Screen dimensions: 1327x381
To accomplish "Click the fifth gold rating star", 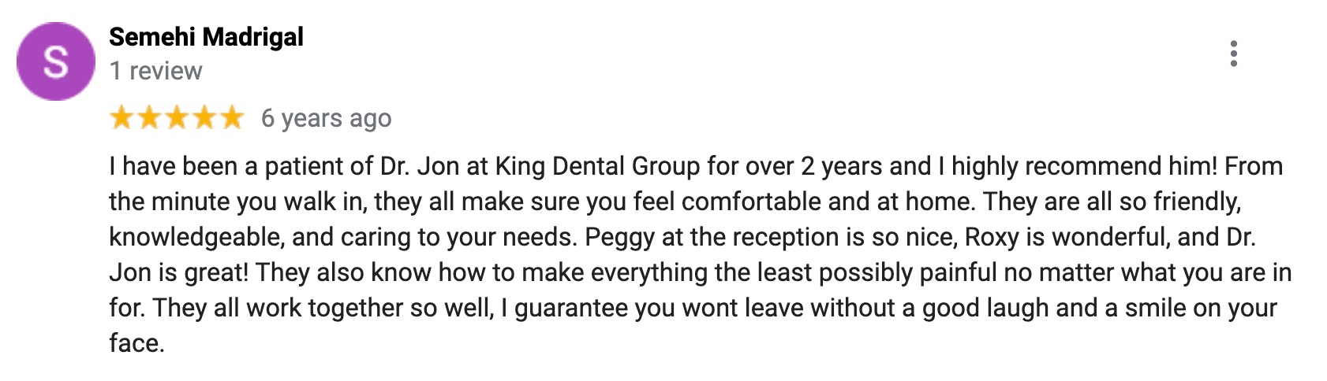I will click(x=232, y=118).
